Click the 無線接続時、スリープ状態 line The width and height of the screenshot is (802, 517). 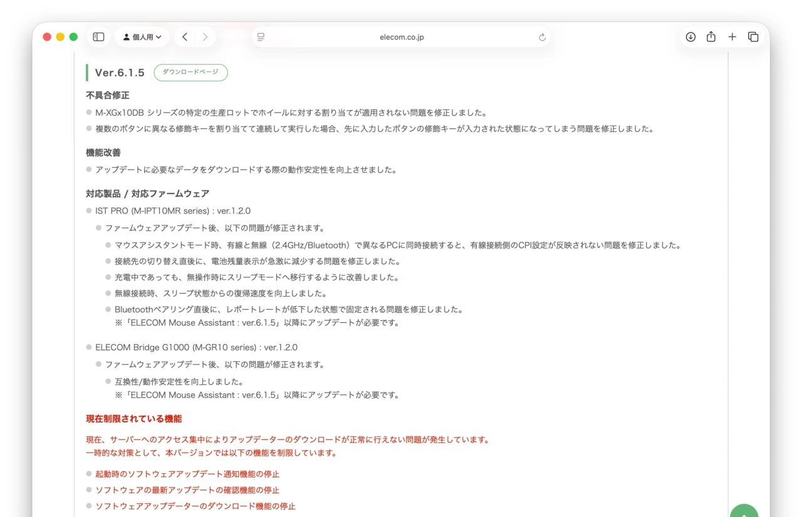(221, 293)
